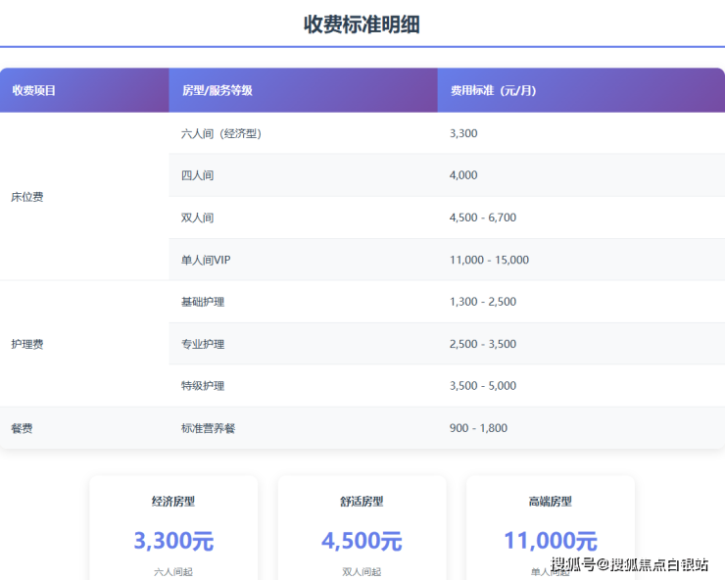Click the 护理费 category cell
Image resolution: width=725 pixels, height=580 pixels.
coord(27,344)
